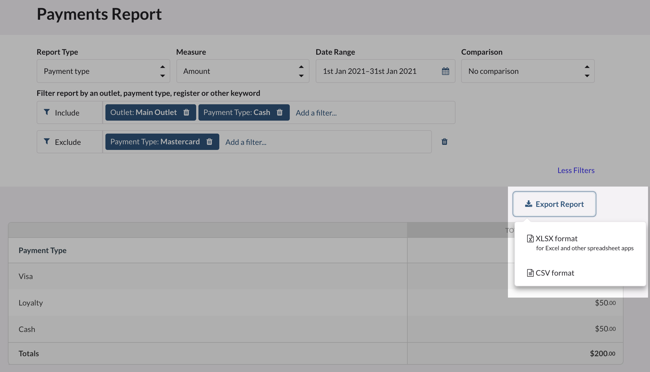The image size is (650, 372).
Task: Click the Less Filters link
Action: point(576,170)
